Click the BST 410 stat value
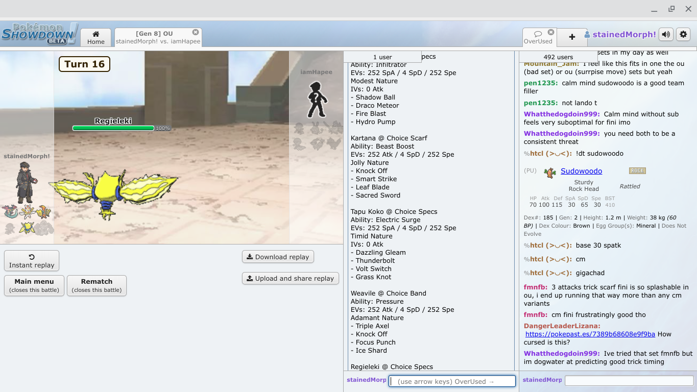The image size is (697, 392). tap(610, 205)
